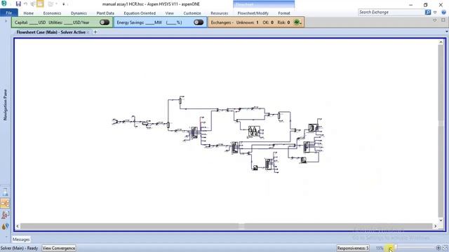Screen dimensions: 449x252
Task: Open the Equation Oriented ribbon tab
Action: point(140,13)
